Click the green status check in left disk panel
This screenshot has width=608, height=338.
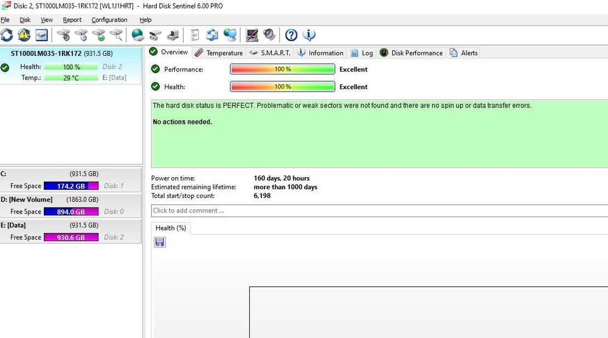5,68
